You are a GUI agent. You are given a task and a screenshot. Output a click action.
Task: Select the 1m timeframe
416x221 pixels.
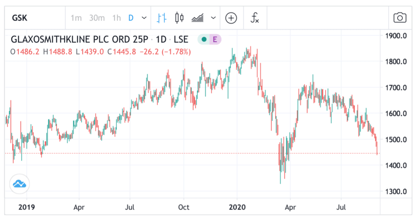point(76,18)
